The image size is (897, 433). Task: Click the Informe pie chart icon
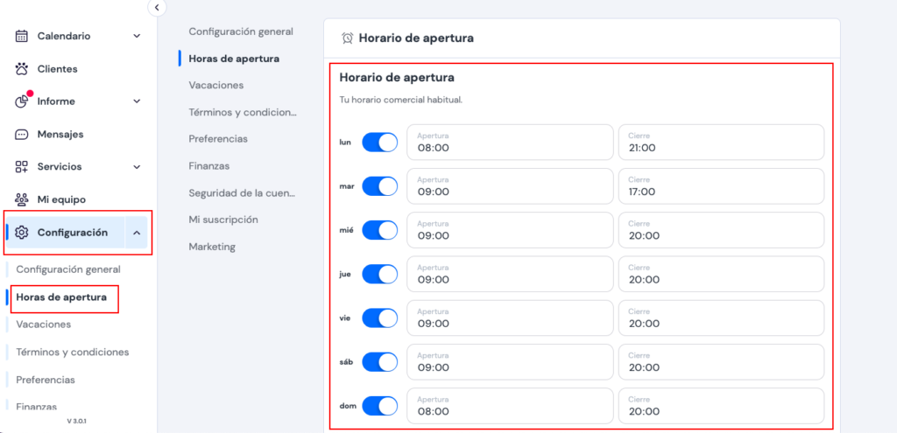[x=22, y=101]
